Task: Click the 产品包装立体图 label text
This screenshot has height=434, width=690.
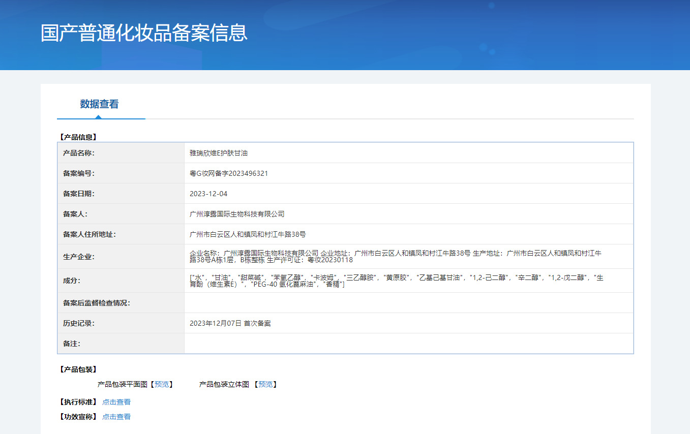Action: (224, 385)
